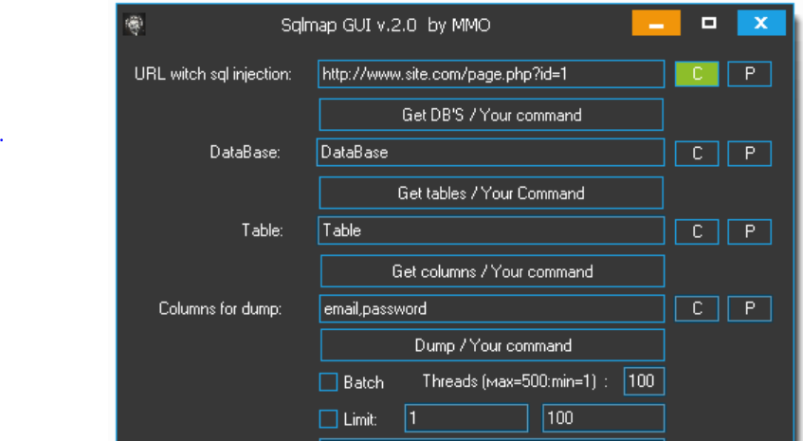Select the Threads value input box
Screen dimensions: 803x441
pyautogui.click(x=644, y=381)
